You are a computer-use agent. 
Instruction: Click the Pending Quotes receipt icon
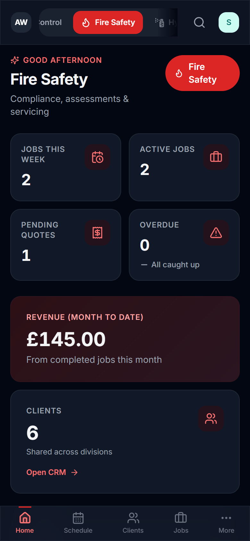point(97,233)
